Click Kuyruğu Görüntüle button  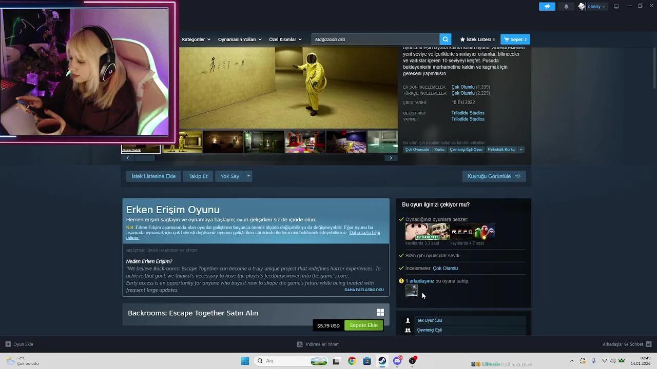(x=494, y=176)
